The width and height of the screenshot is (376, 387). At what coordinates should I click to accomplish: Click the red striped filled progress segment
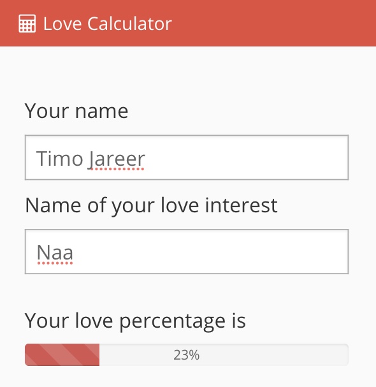pyautogui.click(x=62, y=354)
